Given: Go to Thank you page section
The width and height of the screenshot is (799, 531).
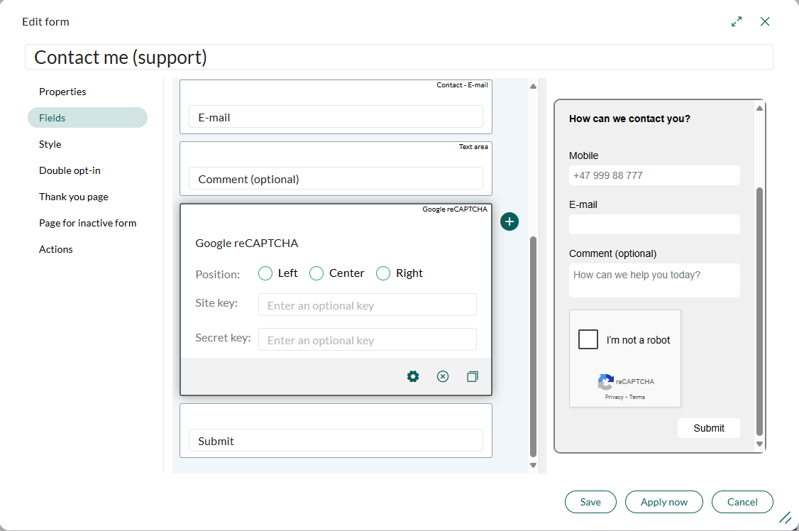Looking at the screenshot, I should click(74, 197).
